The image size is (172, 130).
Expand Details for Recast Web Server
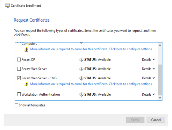[148, 69]
